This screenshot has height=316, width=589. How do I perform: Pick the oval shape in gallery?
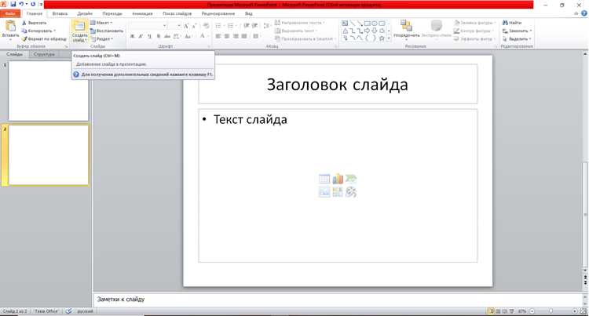click(375, 24)
